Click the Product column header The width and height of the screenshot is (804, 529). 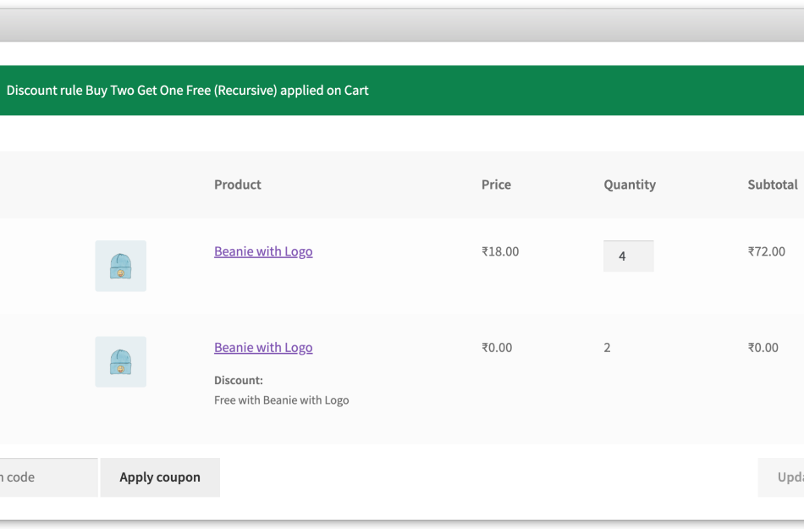coord(237,185)
